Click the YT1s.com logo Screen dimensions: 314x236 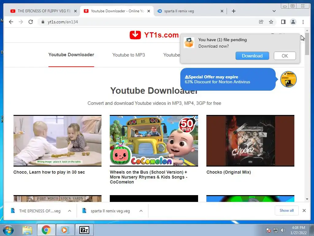pos(154,35)
